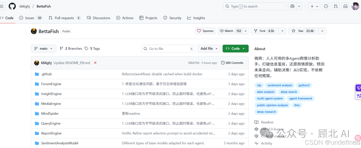
Task: Select the nlp topic tag
Action: click(x=259, y=85)
